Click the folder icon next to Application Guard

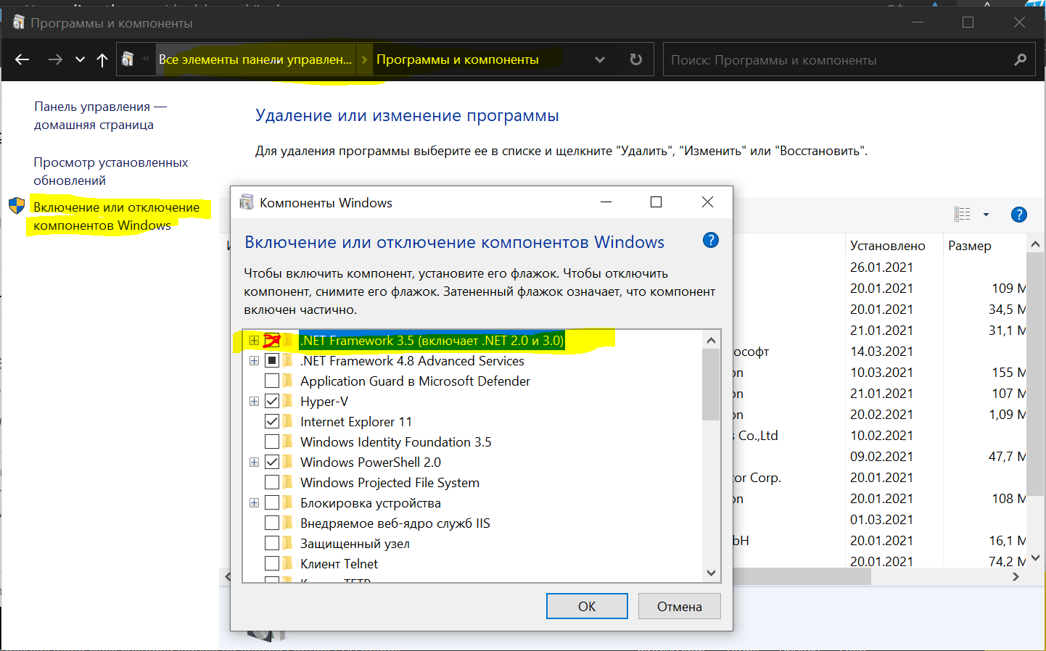click(x=289, y=381)
